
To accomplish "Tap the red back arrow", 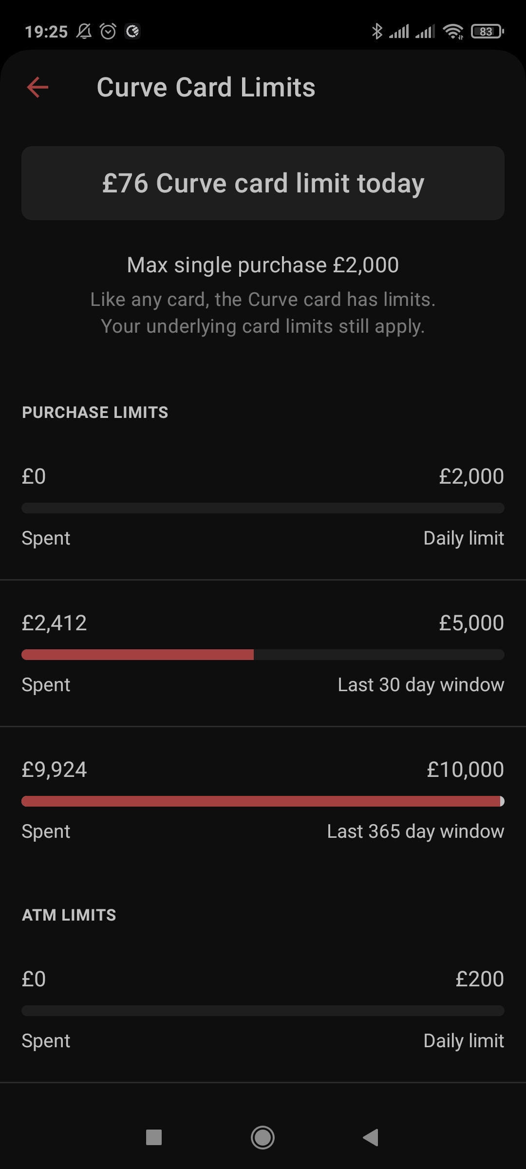I will point(38,88).
